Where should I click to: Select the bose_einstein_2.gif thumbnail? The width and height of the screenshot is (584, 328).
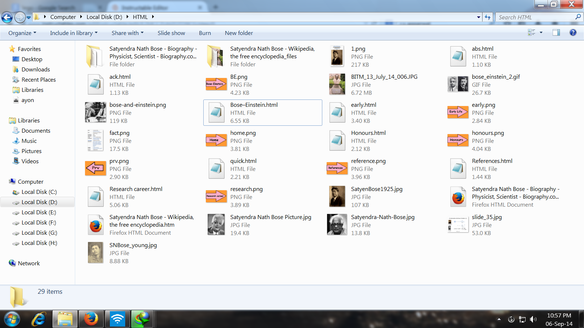point(458,84)
